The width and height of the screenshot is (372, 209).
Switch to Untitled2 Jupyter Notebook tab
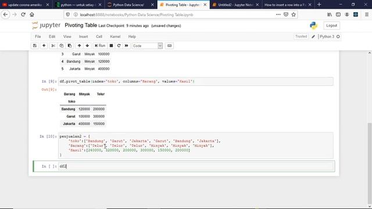click(235, 5)
